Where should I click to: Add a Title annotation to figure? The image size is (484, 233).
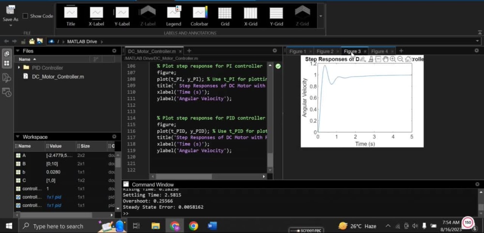click(71, 16)
